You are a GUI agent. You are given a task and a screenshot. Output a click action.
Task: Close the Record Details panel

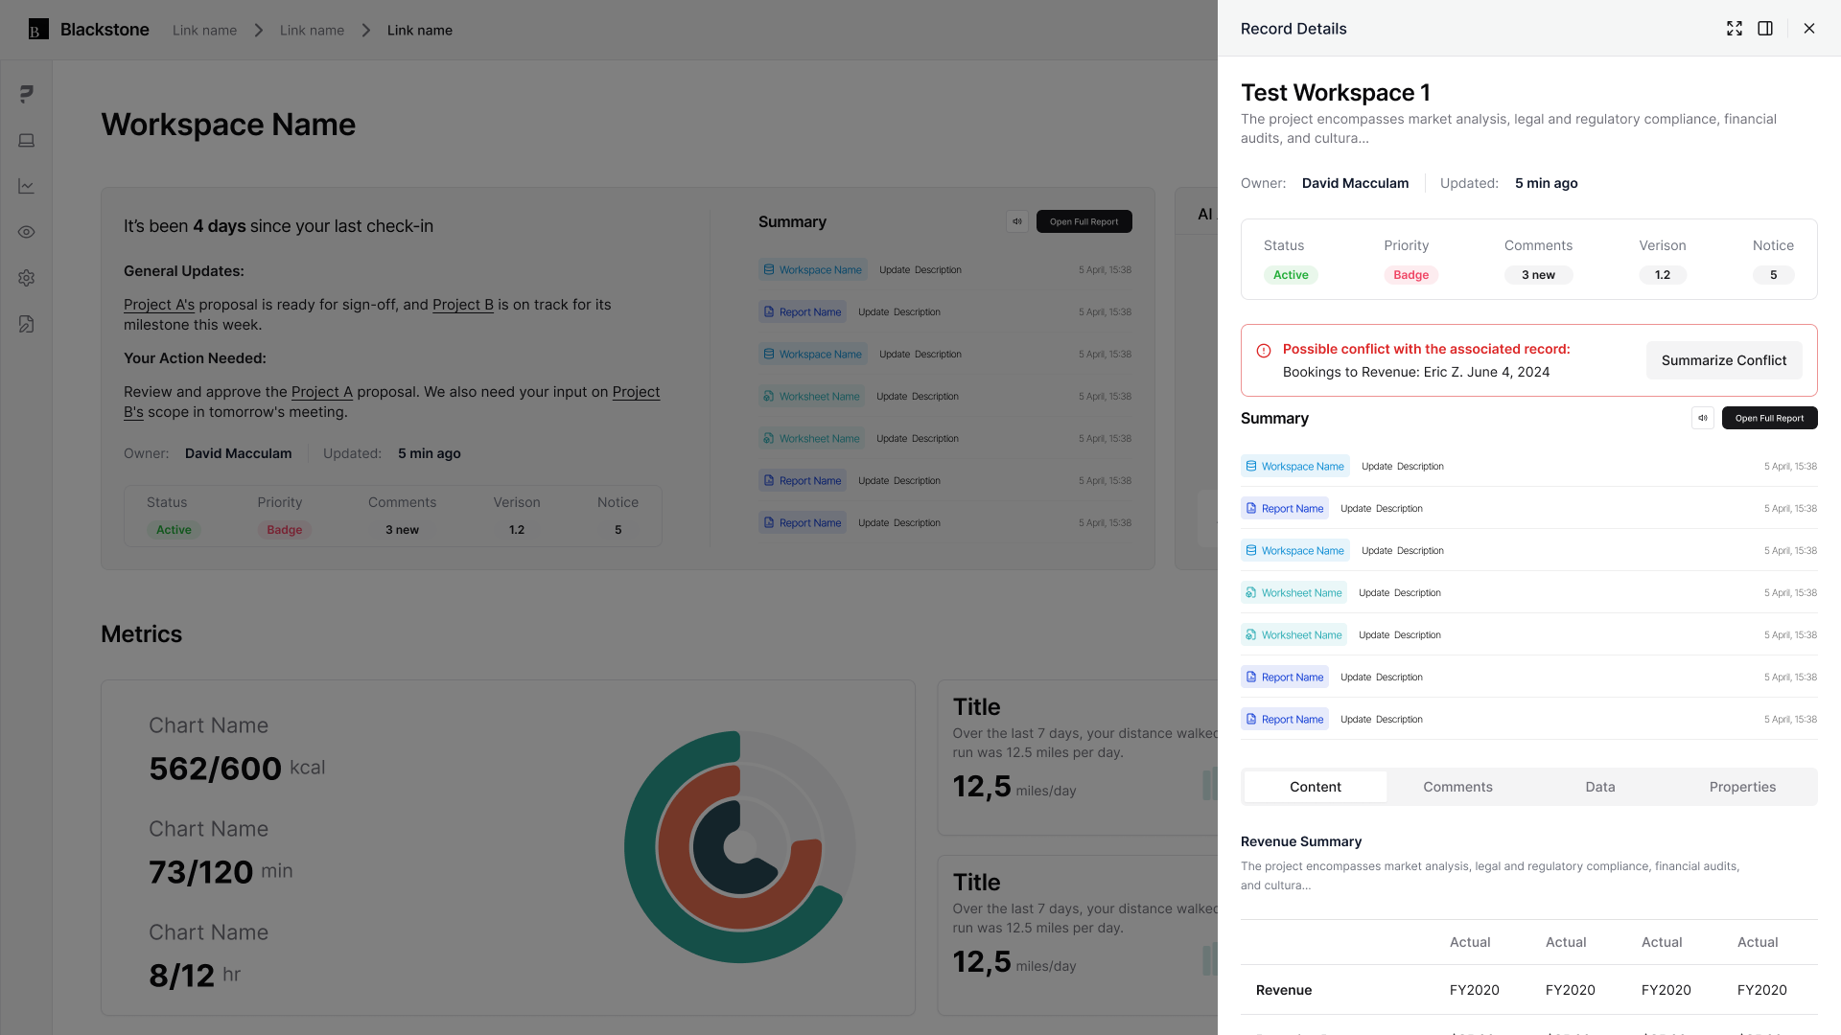[1809, 29]
